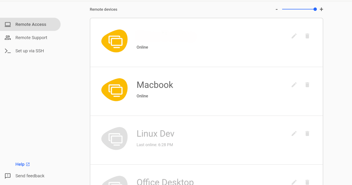Select Remote Access in the sidebar

point(31,24)
